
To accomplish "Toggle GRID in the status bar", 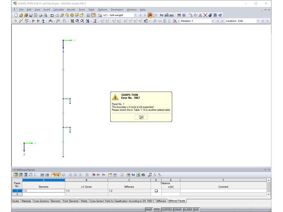I will 156,209.
